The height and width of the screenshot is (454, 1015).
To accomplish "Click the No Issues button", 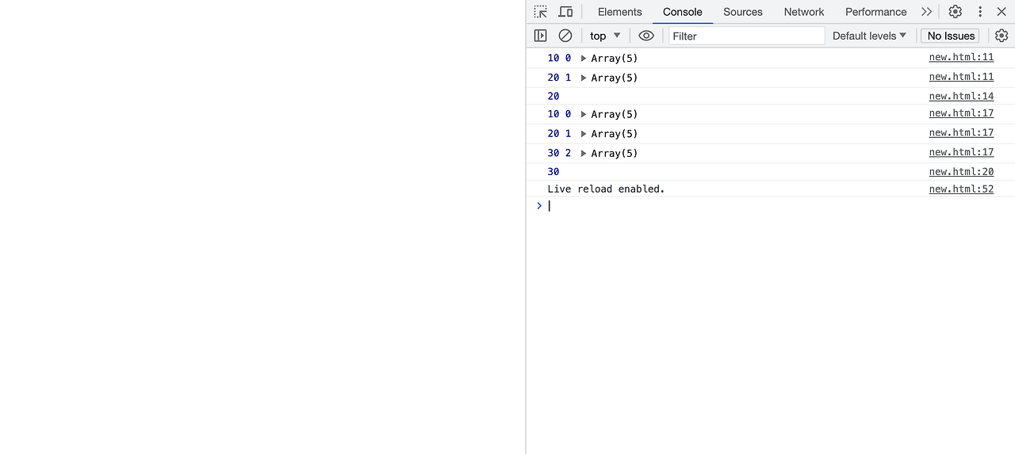I will [x=951, y=36].
